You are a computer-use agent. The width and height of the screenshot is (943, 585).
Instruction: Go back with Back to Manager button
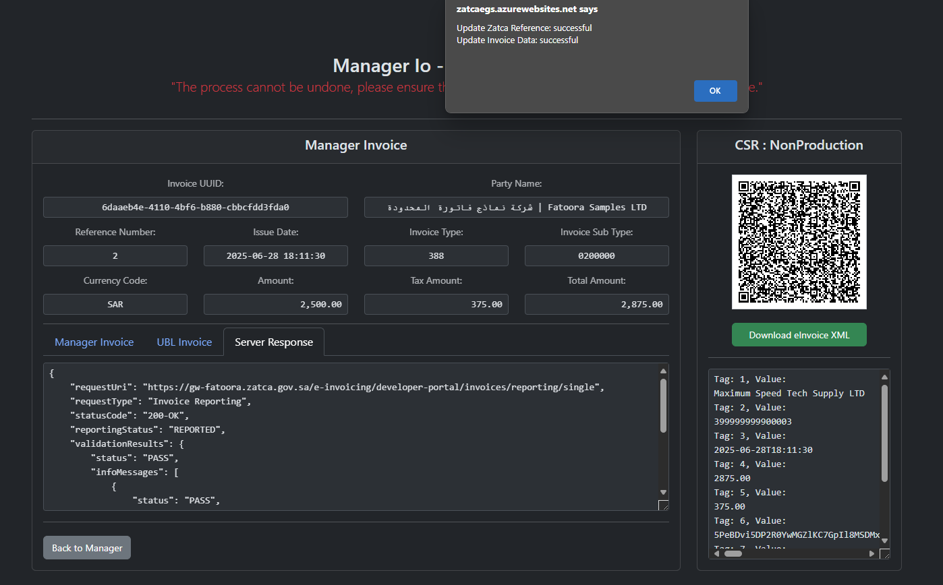87,548
